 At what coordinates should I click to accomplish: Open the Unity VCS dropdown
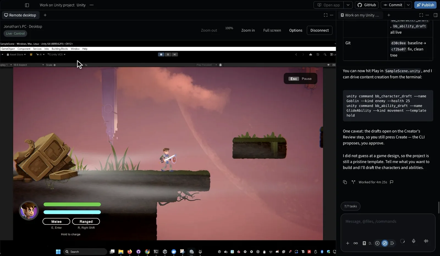click(x=57, y=54)
